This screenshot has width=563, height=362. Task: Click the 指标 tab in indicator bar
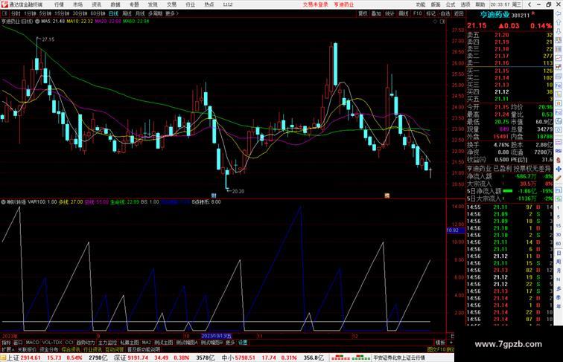7,343
